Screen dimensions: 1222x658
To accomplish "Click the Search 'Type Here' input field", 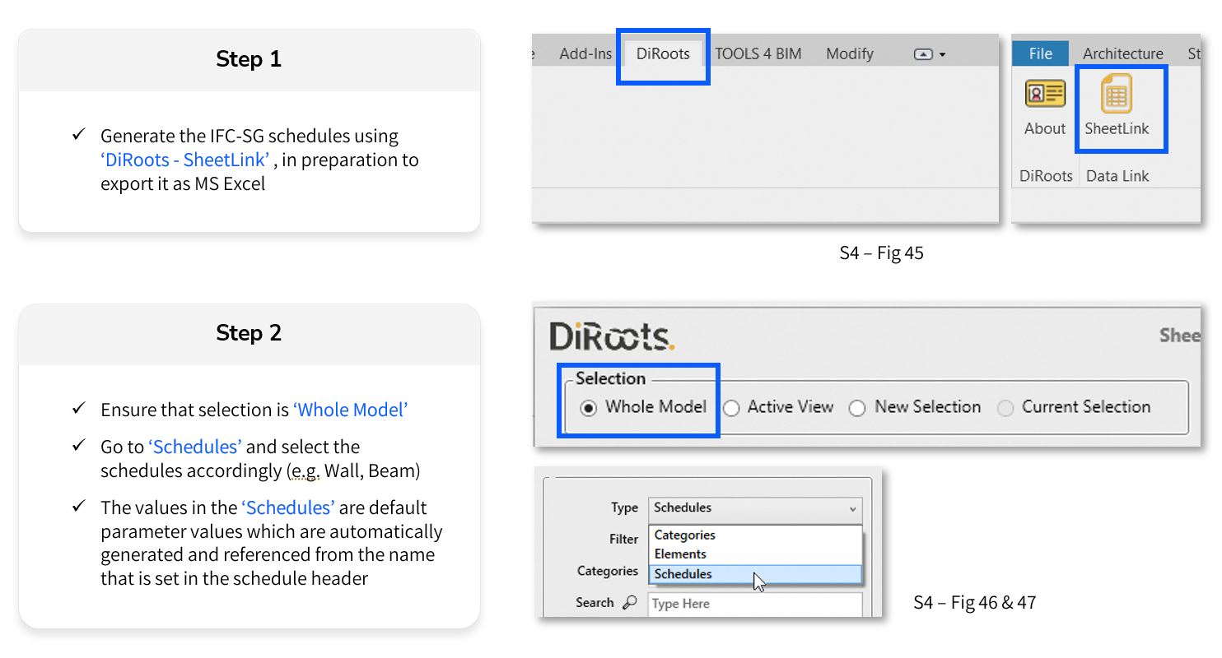I will tap(753, 604).
